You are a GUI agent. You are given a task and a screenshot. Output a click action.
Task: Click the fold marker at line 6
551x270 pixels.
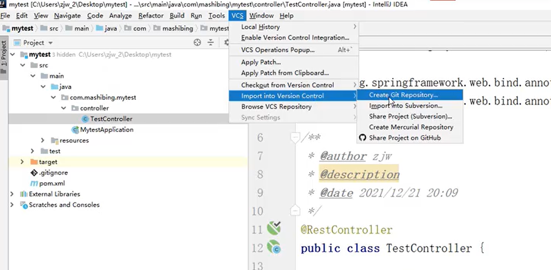pyautogui.click(x=295, y=138)
